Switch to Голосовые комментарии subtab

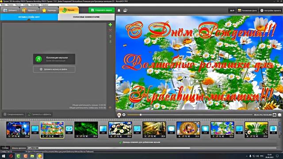click(86, 17)
